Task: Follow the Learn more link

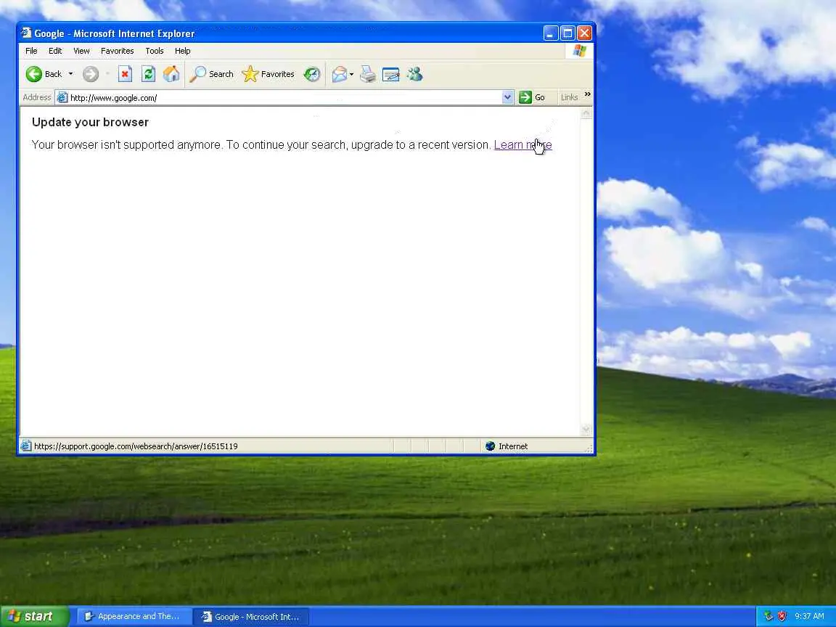Action: coord(522,145)
